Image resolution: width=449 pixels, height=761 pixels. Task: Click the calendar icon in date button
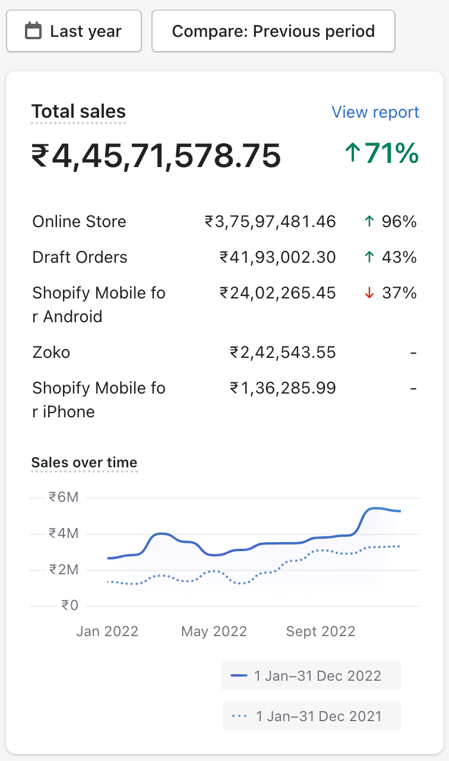coord(33,31)
